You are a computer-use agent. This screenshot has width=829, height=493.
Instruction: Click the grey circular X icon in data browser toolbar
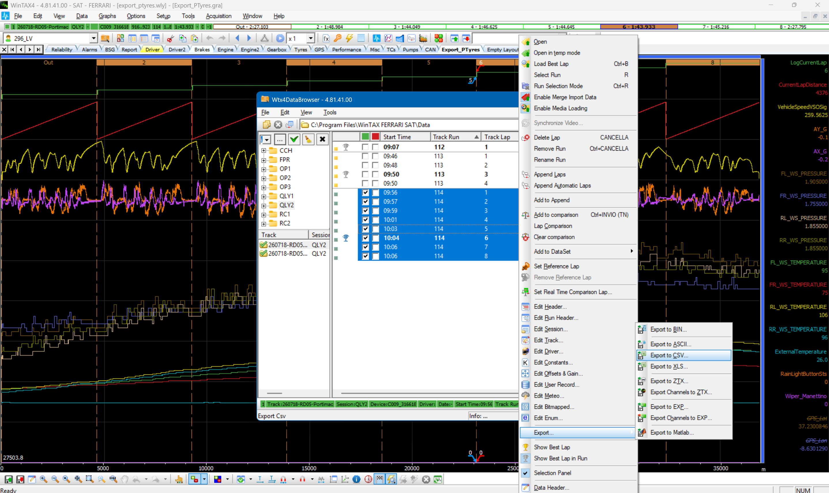point(278,125)
